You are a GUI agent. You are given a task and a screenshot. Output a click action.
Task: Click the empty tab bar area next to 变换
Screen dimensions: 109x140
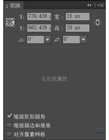54,6
